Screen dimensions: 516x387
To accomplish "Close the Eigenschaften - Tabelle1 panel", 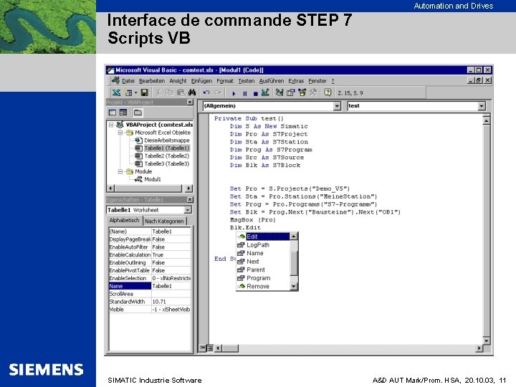I will (190, 200).
